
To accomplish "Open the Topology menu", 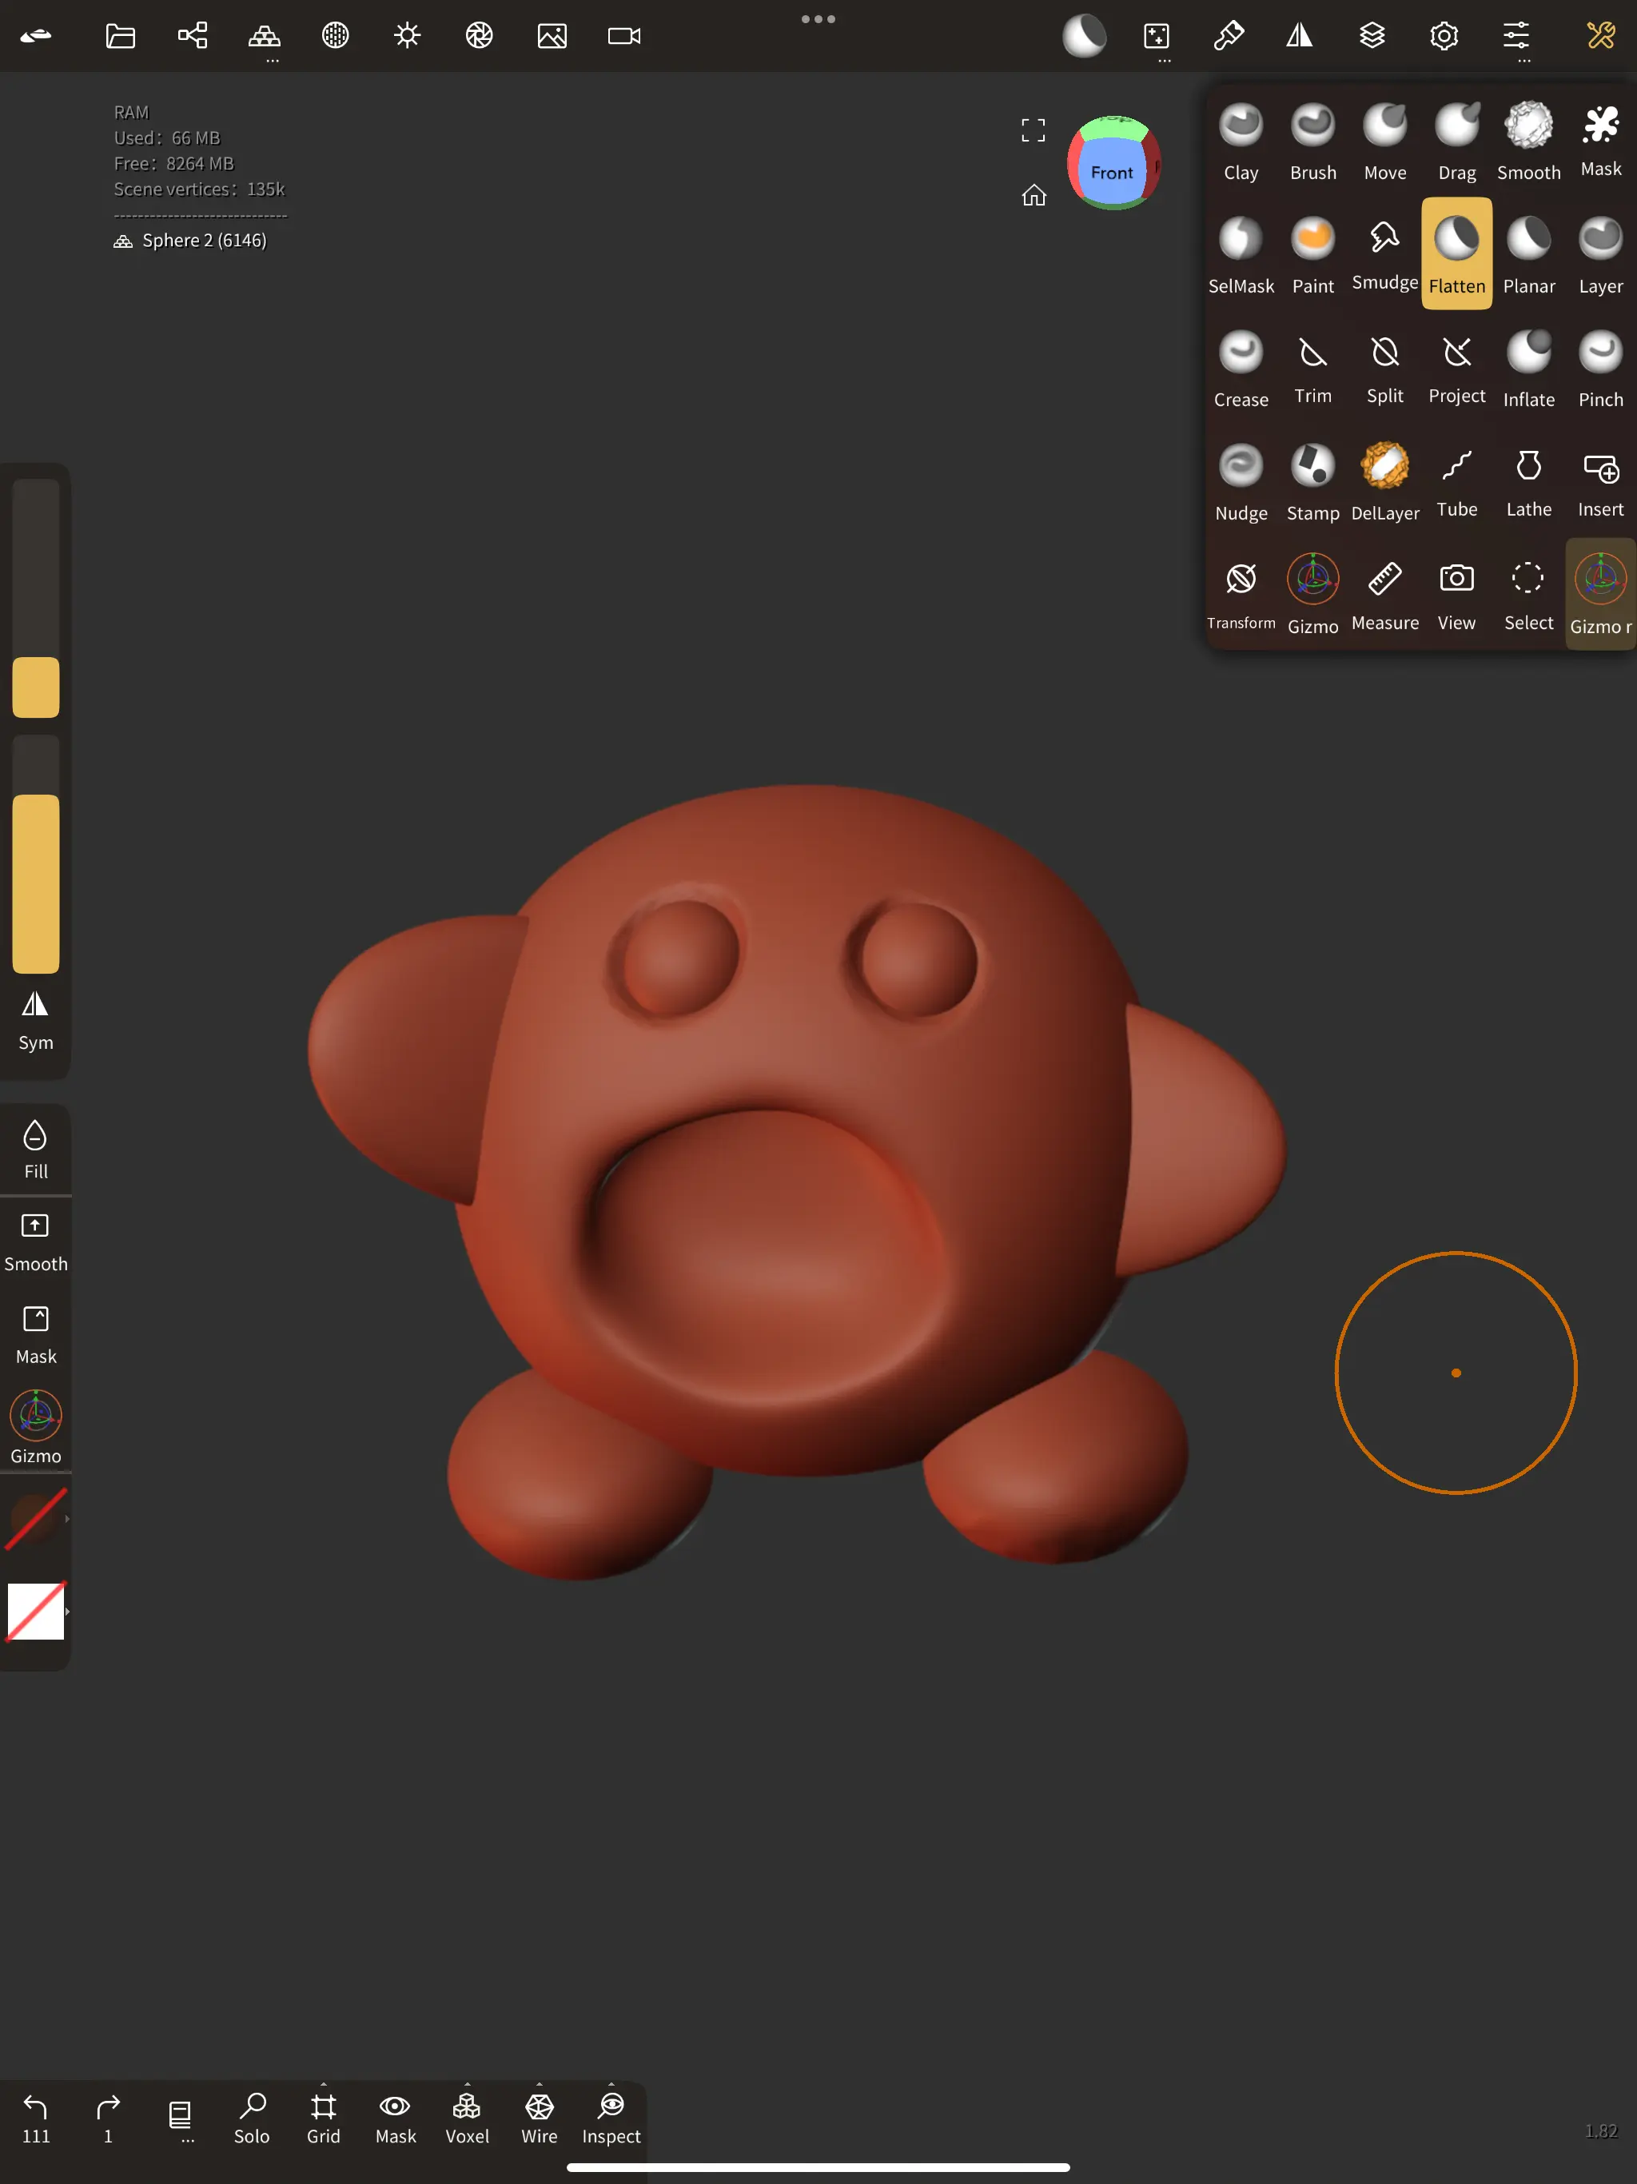I will [264, 37].
